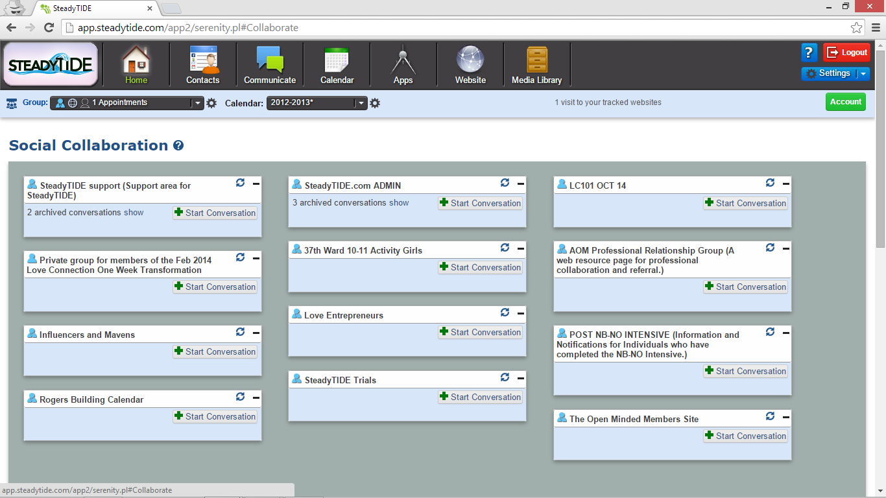
Task: Click the green Account button
Action: click(x=846, y=102)
